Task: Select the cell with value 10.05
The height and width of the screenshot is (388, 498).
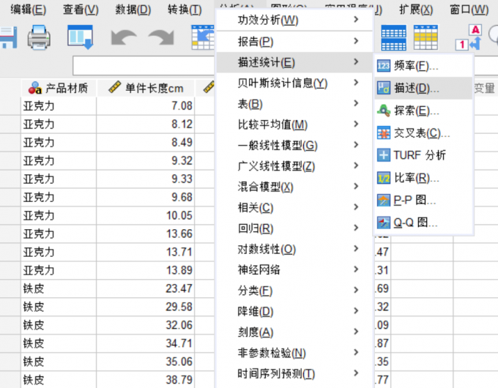Action: pyautogui.click(x=146, y=215)
